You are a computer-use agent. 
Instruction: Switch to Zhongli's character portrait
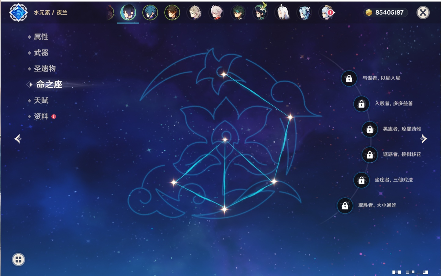(x=172, y=13)
